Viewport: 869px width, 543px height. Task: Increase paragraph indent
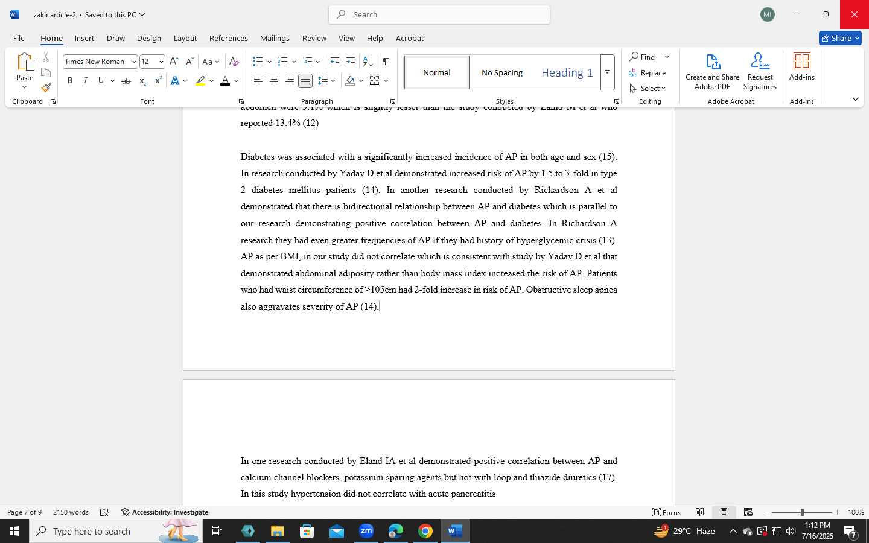(x=351, y=62)
